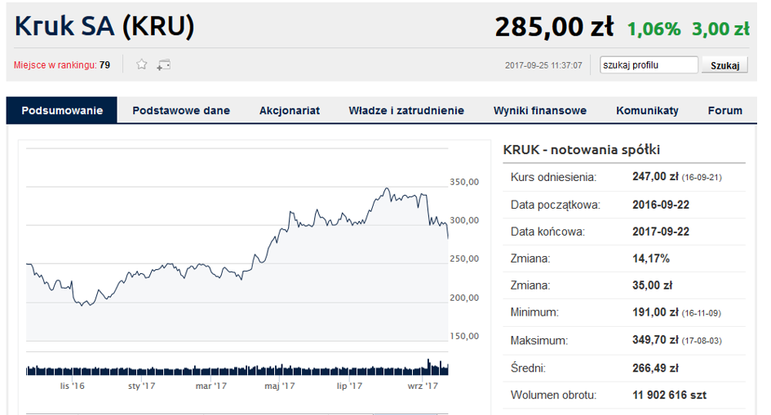
Task: Open the Komunikaty tab
Action: [x=647, y=111]
